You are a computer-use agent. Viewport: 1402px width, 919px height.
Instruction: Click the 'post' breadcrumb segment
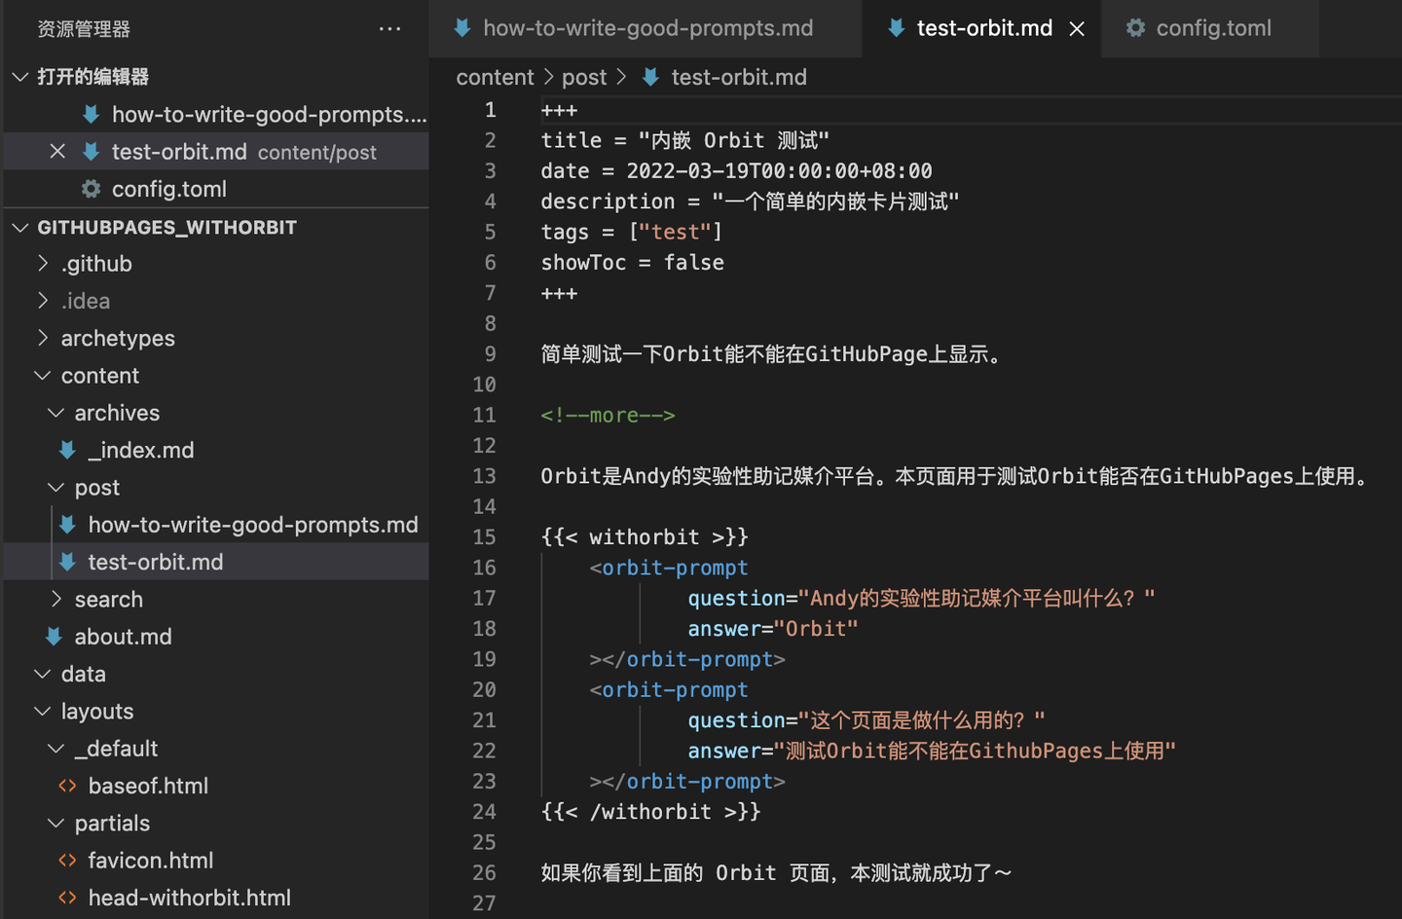coord(583,77)
